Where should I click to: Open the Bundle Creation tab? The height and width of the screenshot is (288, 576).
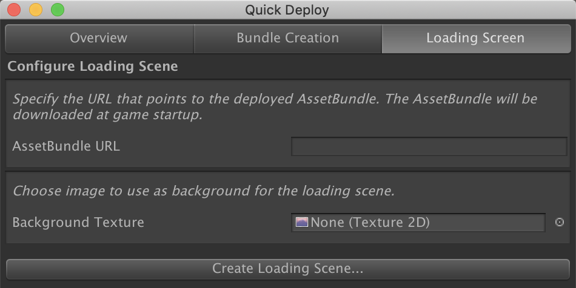click(x=287, y=38)
